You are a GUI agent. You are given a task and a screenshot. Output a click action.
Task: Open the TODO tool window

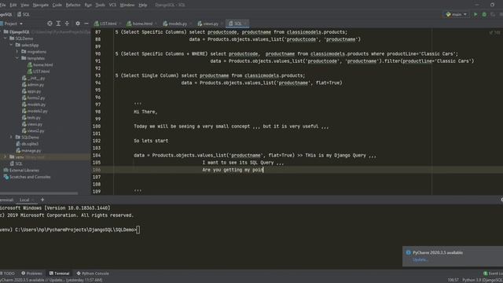pyautogui.click(x=7, y=274)
